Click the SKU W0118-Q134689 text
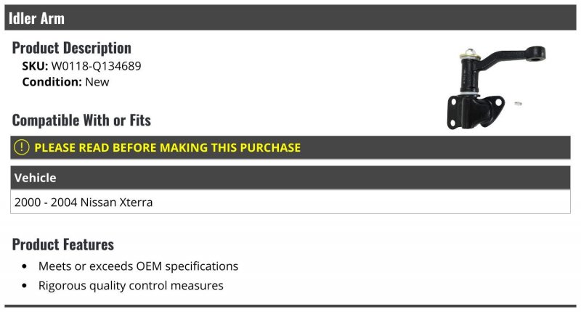 [x=81, y=66]
